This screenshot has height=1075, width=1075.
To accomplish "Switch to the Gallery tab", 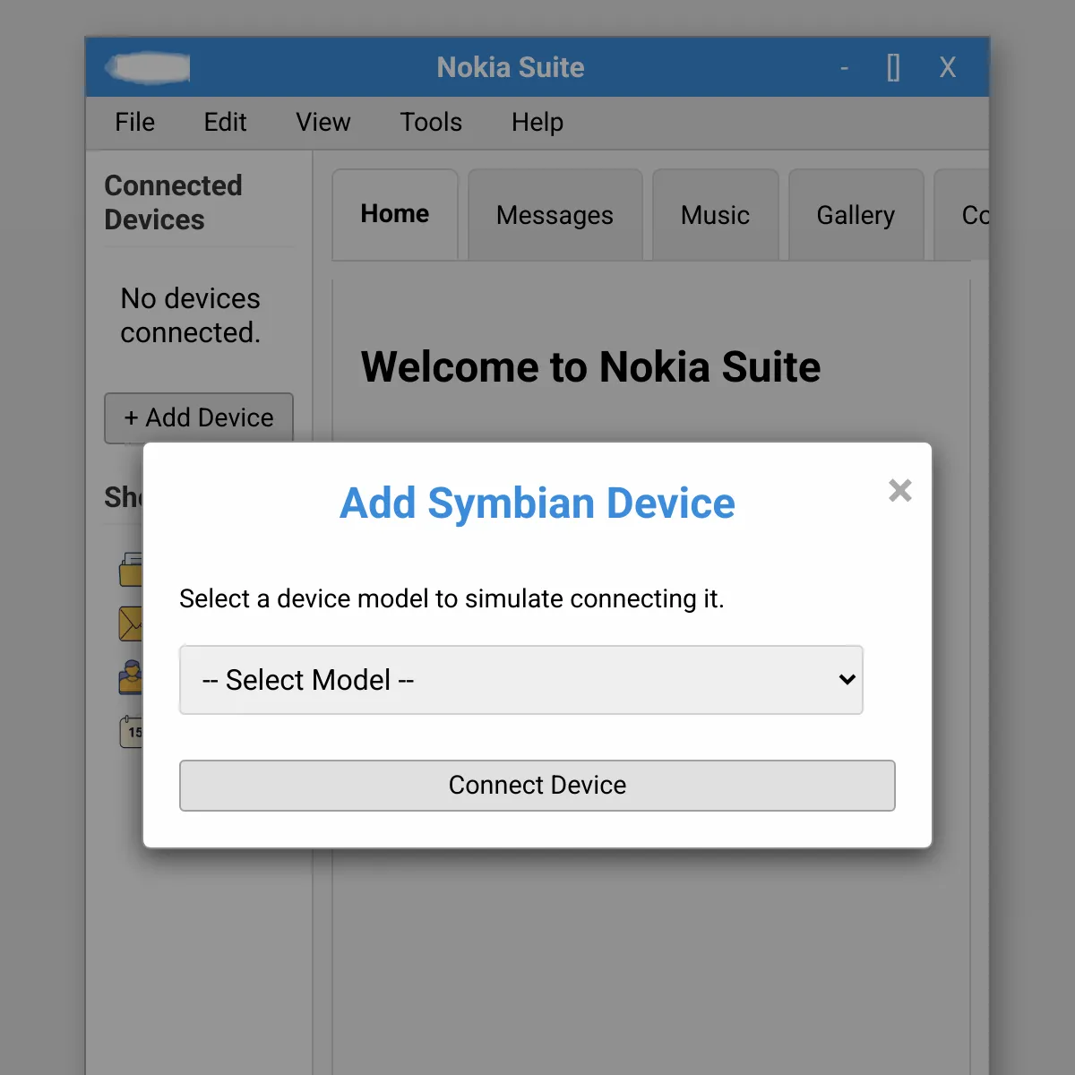I will tap(856, 215).
